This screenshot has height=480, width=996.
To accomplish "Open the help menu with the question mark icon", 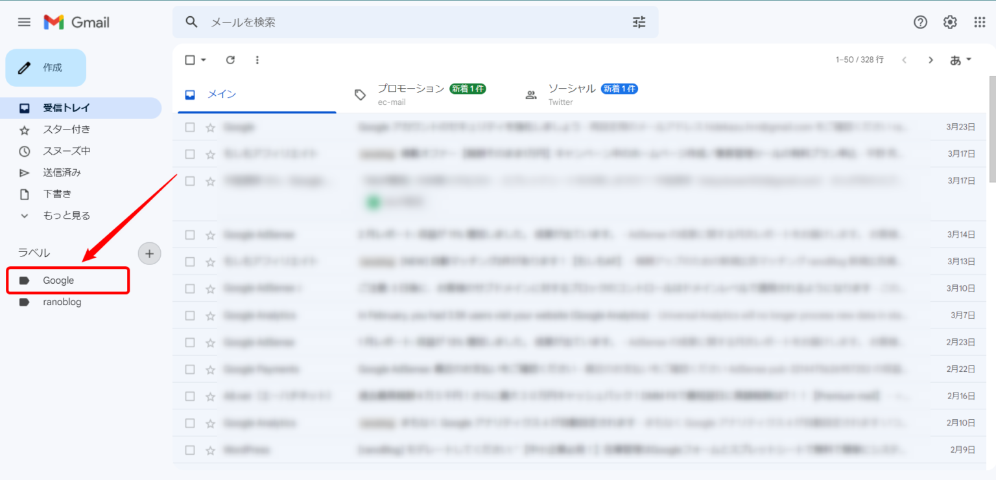I will (x=920, y=21).
